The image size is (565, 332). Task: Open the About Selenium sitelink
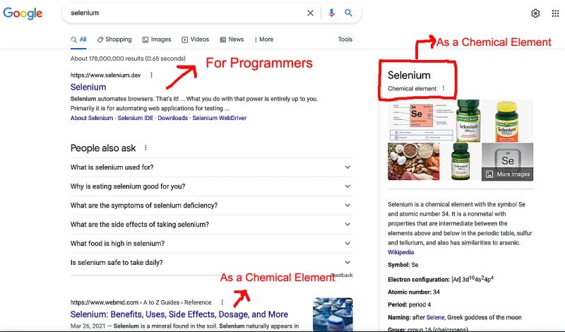click(x=92, y=118)
